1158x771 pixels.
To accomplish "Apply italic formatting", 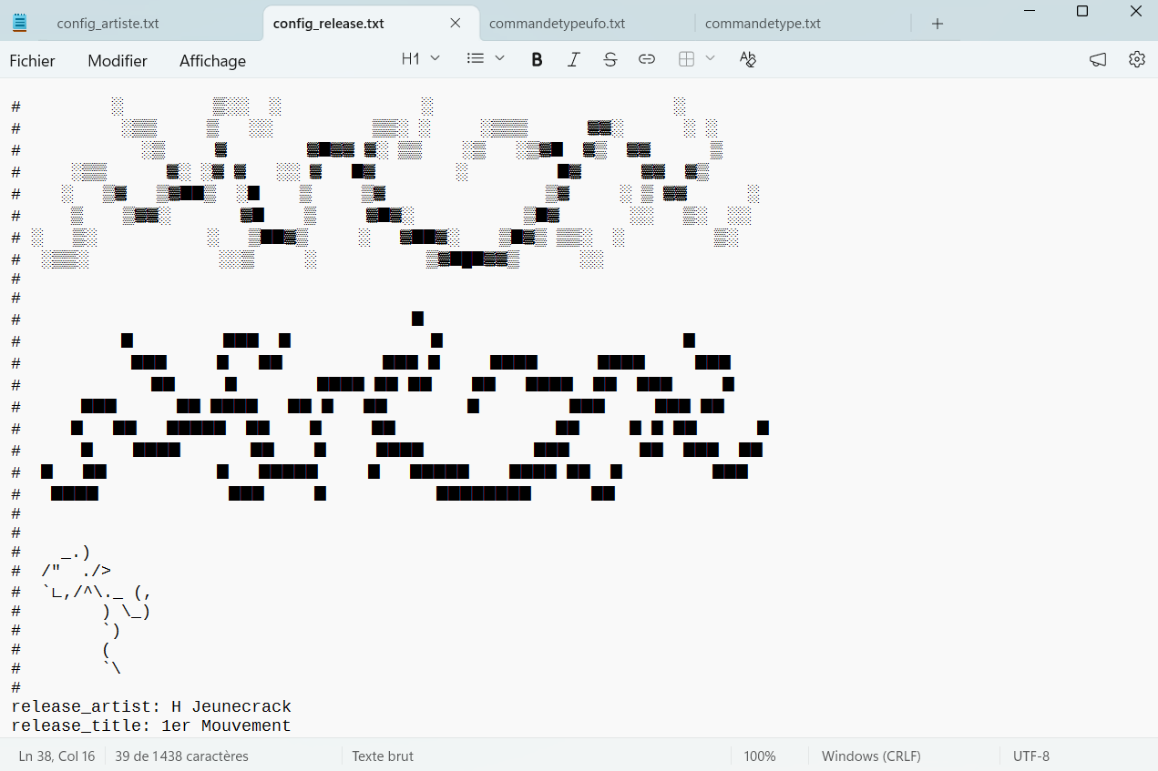I will (573, 58).
